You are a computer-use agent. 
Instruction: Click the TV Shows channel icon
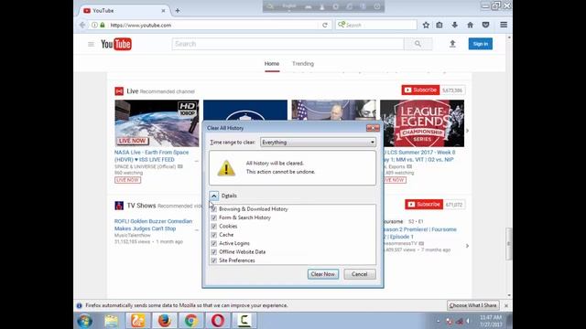[119, 206]
